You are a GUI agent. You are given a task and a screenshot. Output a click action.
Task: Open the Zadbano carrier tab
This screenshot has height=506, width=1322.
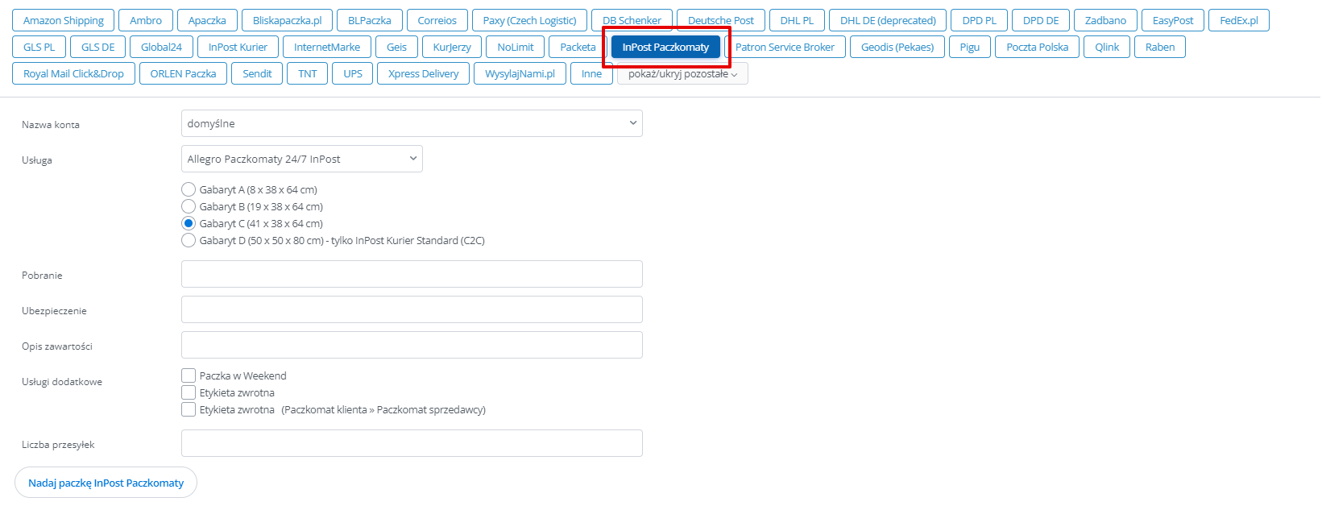(x=1105, y=20)
